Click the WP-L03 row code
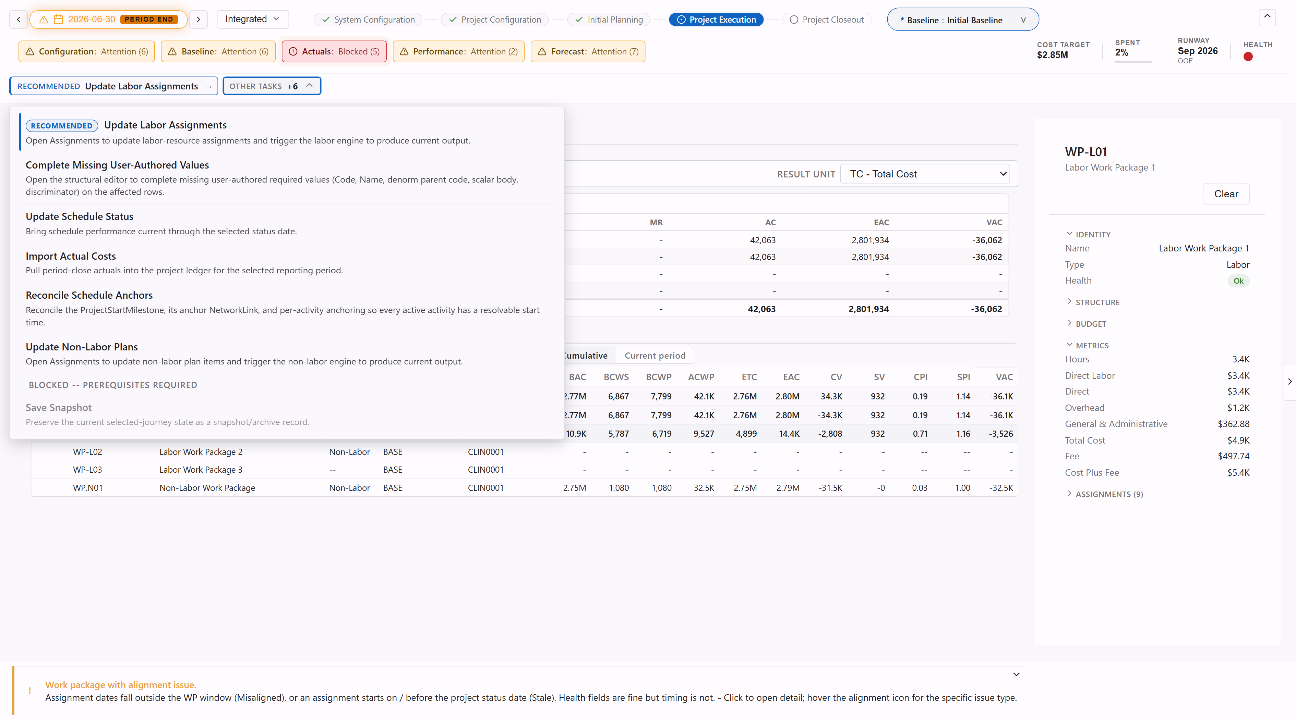Screen dimensions: 1296x720 click(x=87, y=470)
